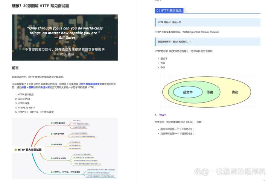271x181 pixels.
Task: Click the green dot beside 'HTTP 基本知识'
Action: (52, 123)
